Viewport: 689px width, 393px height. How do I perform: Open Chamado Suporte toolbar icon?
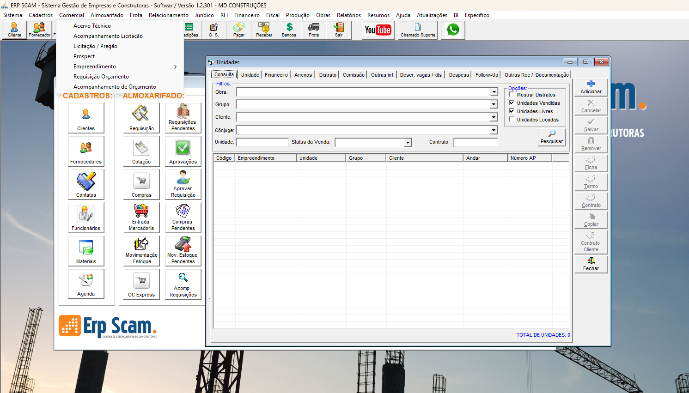(x=418, y=30)
